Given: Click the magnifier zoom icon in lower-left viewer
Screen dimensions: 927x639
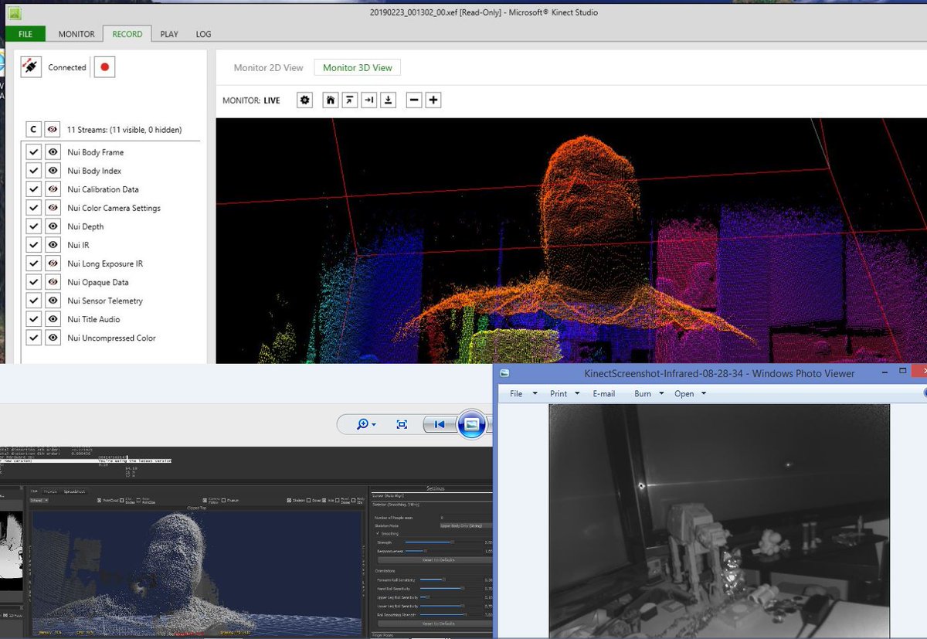Looking at the screenshot, I should click(x=362, y=424).
